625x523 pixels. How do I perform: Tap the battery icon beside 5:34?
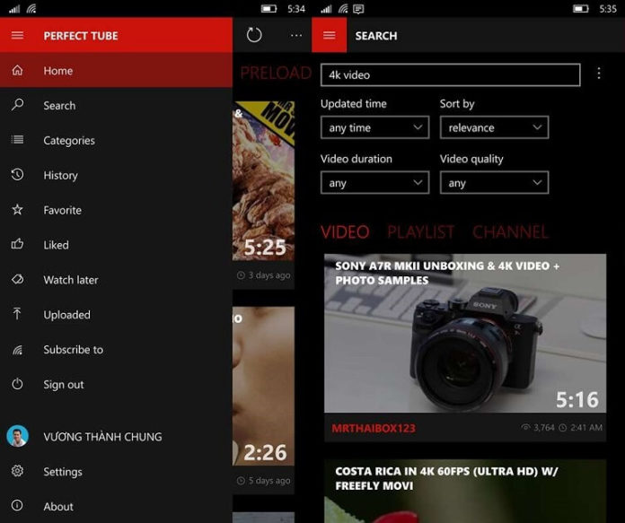click(x=269, y=9)
